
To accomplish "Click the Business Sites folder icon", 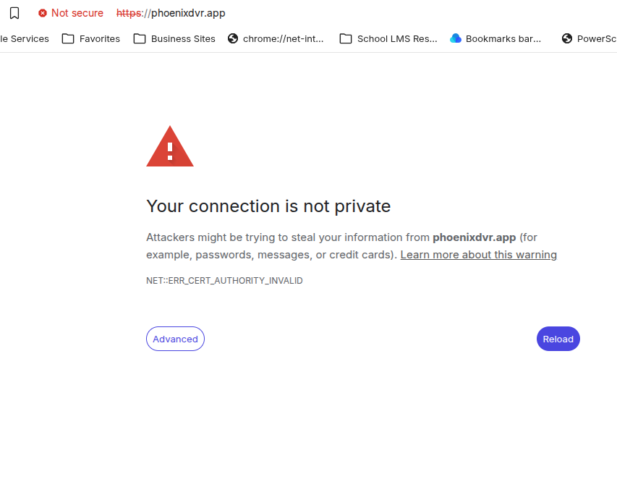I will click(x=140, y=39).
